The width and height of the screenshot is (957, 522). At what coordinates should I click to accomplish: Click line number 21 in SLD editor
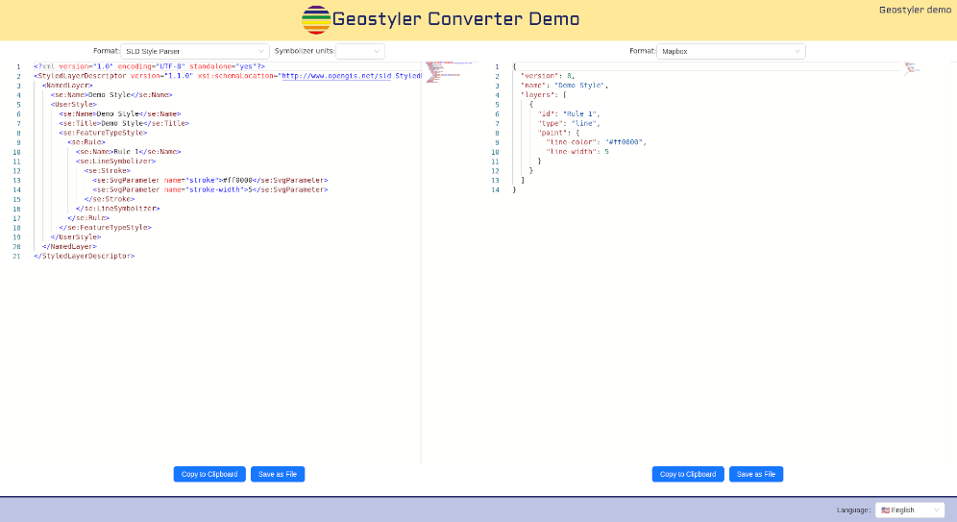click(16, 257)
